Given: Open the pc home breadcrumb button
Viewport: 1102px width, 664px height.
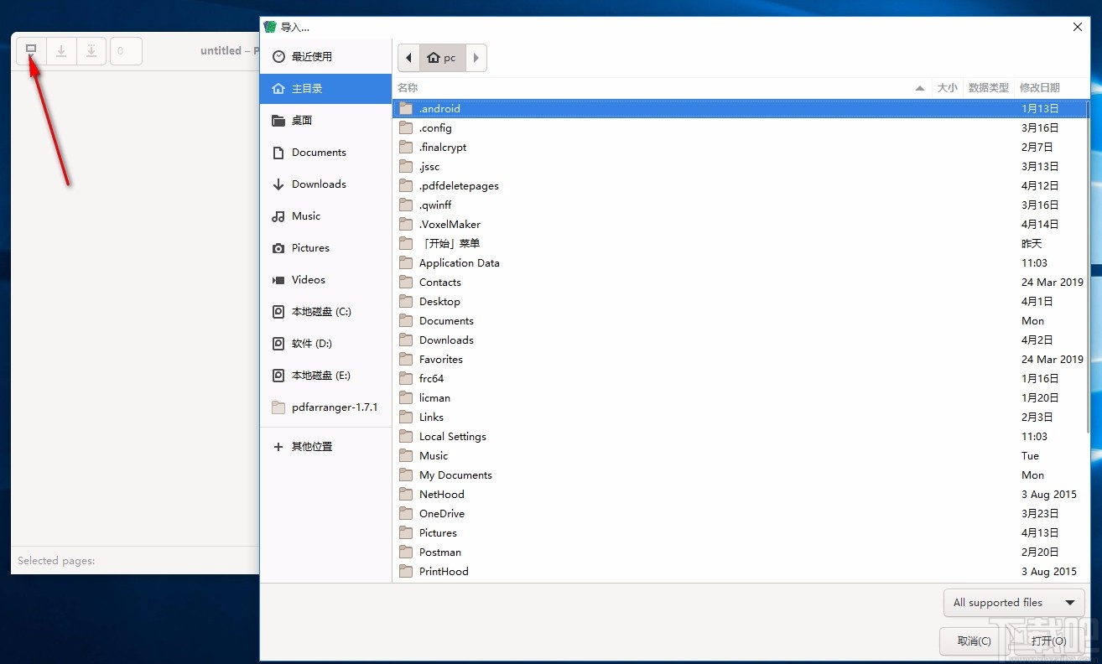Looking at the screenshot, I should tap(441, 58).
